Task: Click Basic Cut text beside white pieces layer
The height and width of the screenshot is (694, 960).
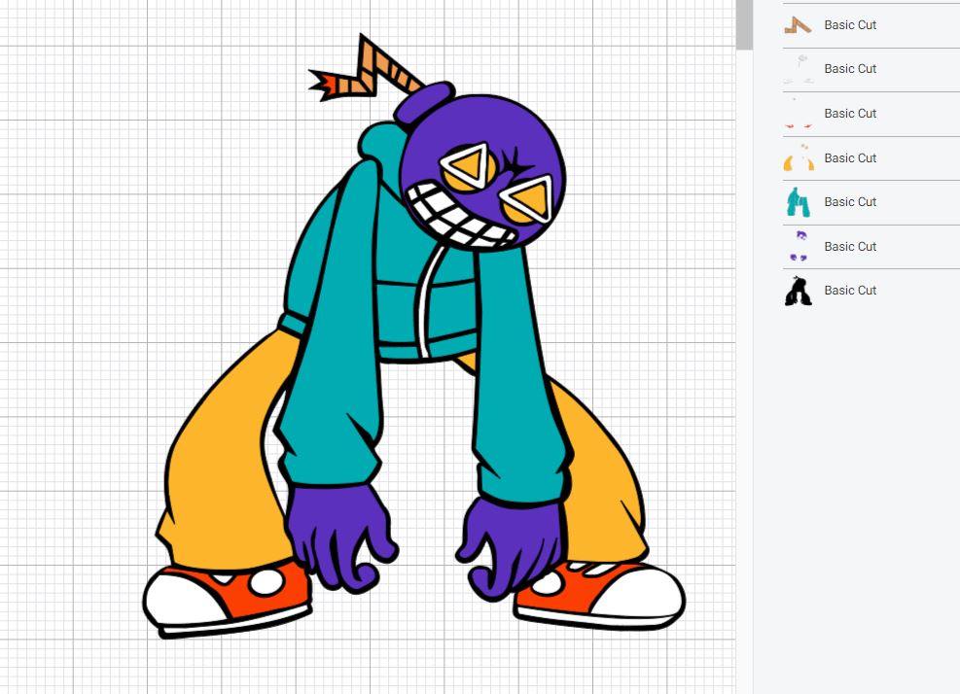Action: click(850, 69)
